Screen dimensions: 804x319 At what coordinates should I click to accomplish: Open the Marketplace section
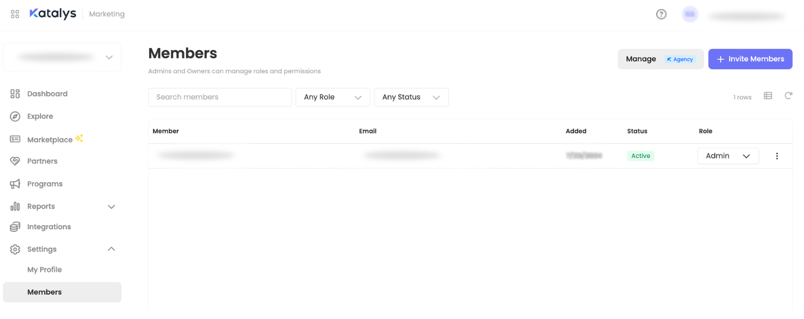(50, 140)
